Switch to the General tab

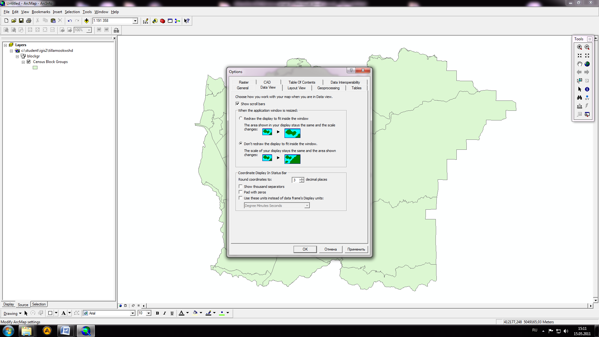pos(243,88)
